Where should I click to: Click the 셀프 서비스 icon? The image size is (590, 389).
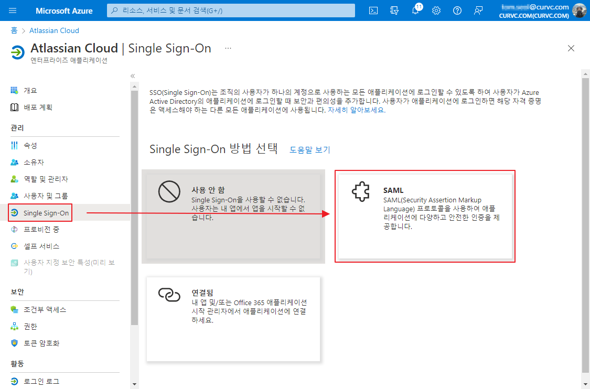(14, 246)
